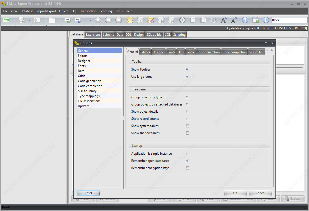Uncheck the Show Toolbar checkbox

click(187, 70)
